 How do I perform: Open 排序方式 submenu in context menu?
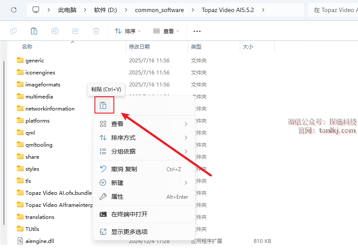click(144, 138)
